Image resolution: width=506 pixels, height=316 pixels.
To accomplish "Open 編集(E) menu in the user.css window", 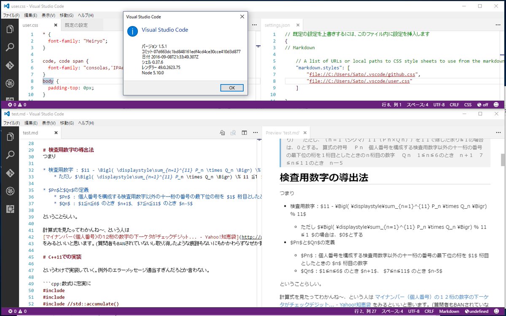I will click(31, 15).
